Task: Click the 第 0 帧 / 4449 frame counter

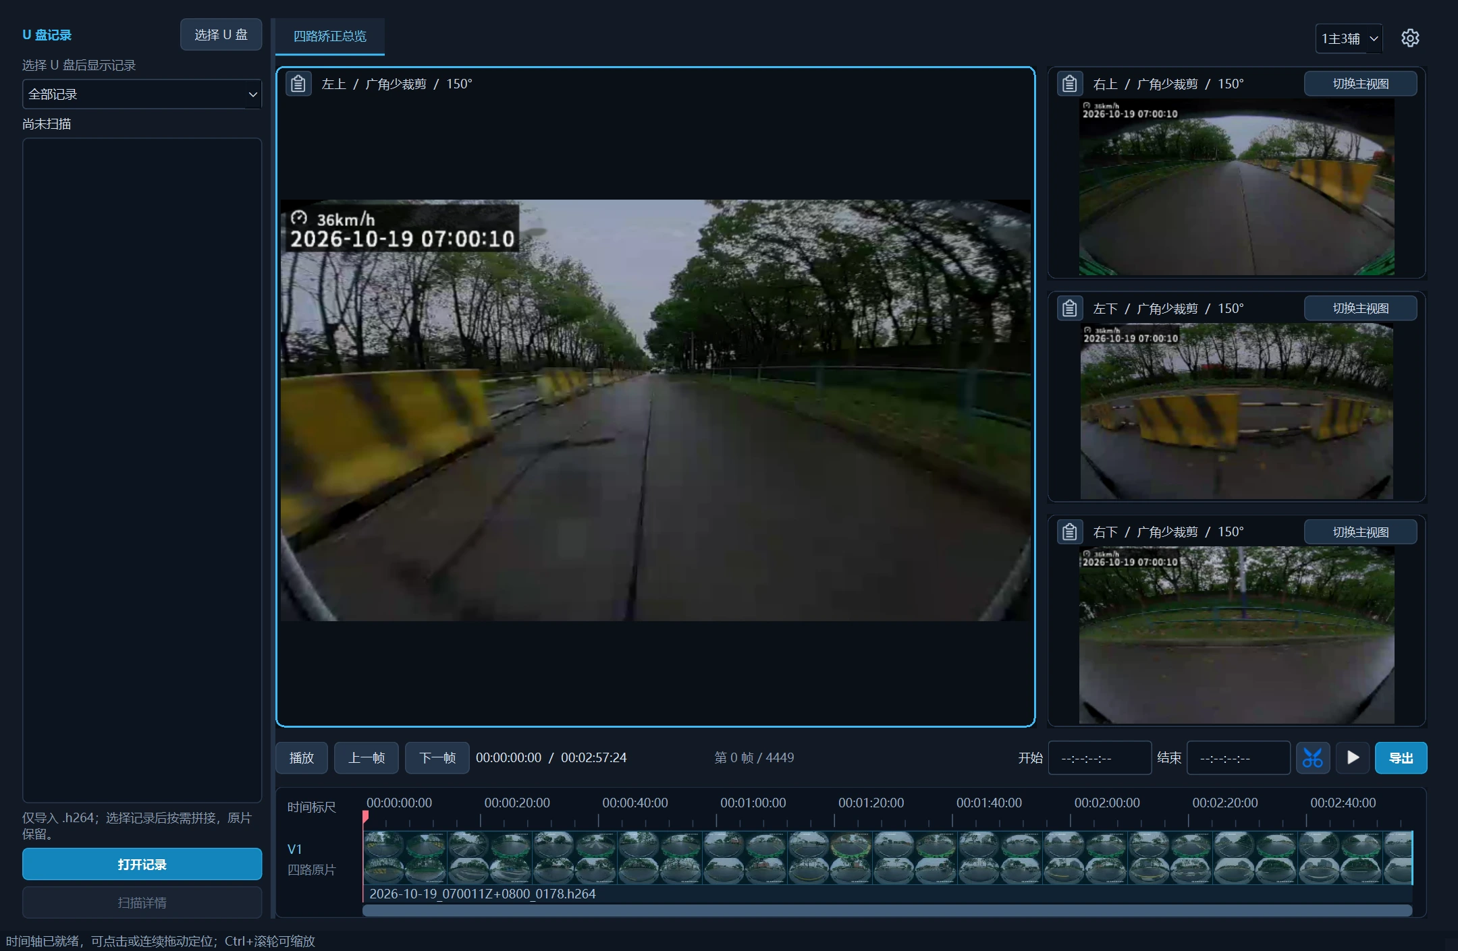Action: click(754, 757)
